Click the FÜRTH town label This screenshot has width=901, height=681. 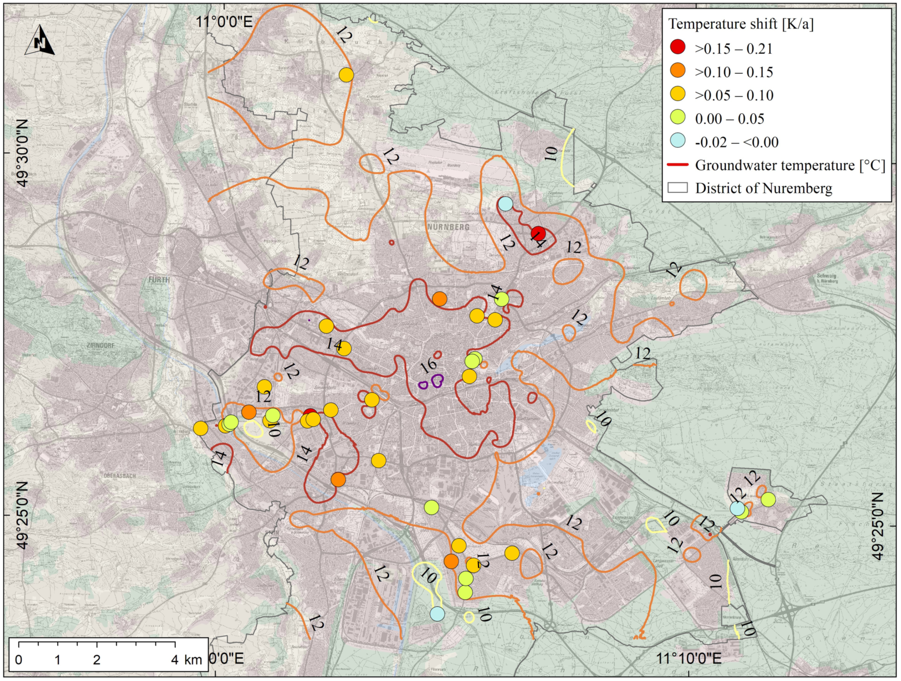pos(159,280)
